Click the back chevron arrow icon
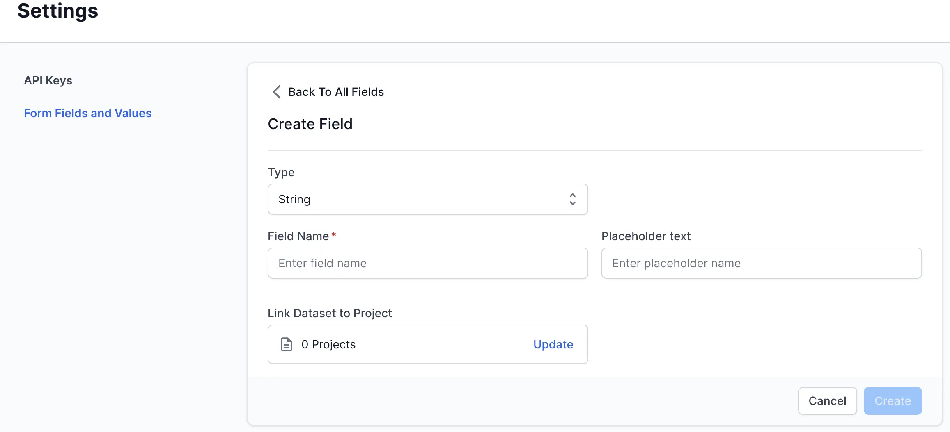This screenshot has width=950, height=432. (277, 92)
